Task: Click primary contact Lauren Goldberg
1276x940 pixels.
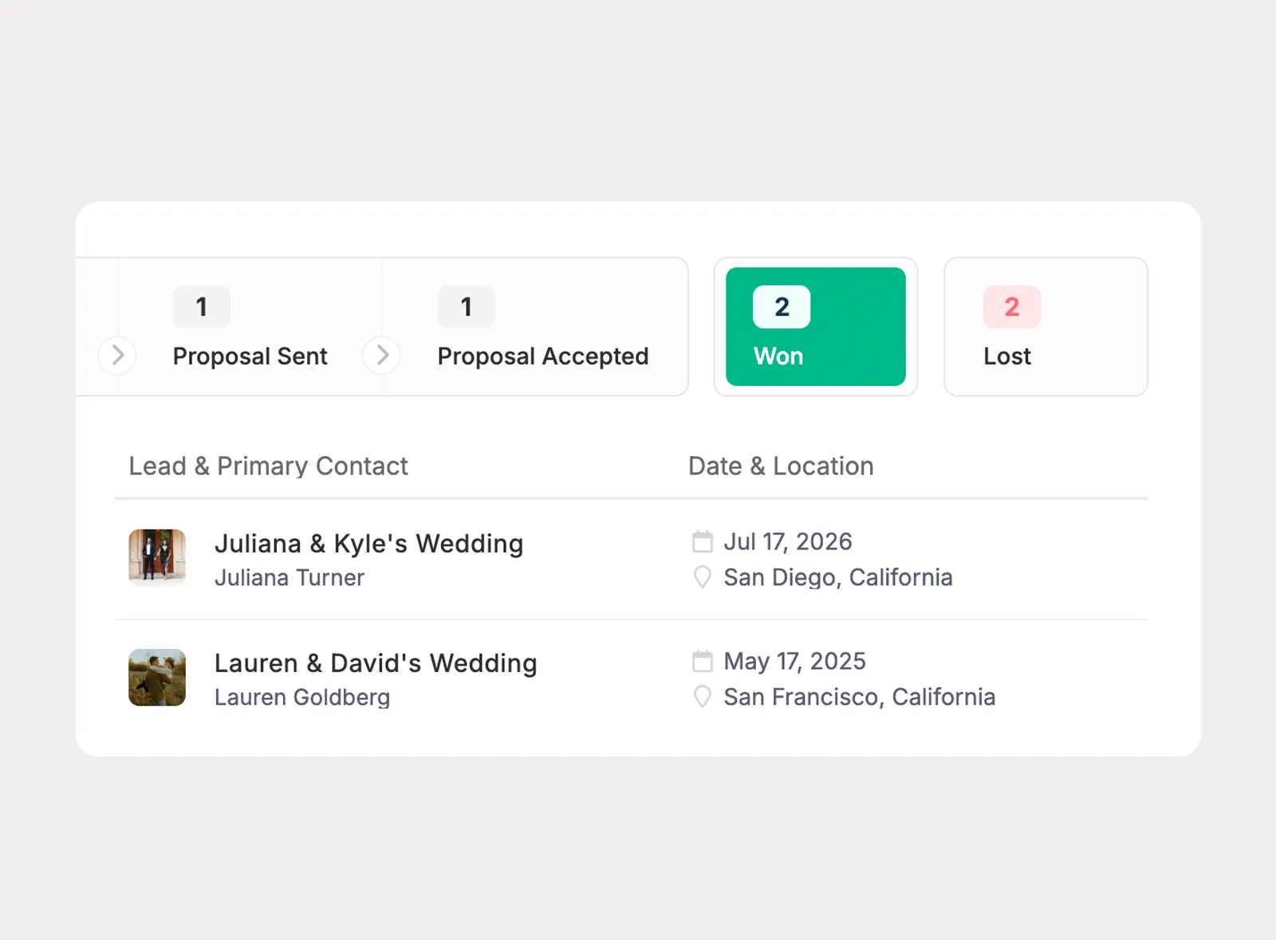Action: [x=302, y=698]
